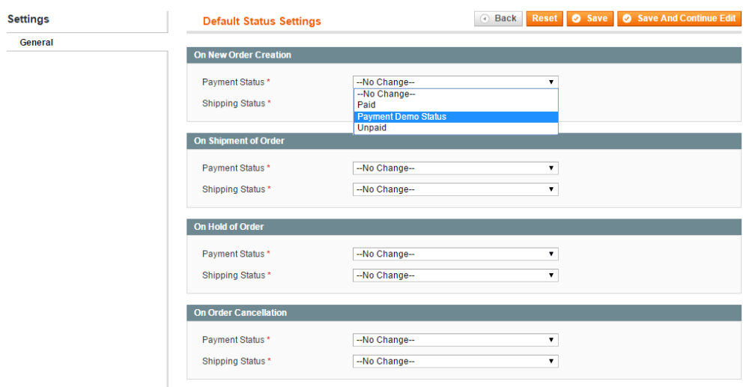Click the checkmark icon on Save button
Screen dimensions: 749x387
pos(577,19)
